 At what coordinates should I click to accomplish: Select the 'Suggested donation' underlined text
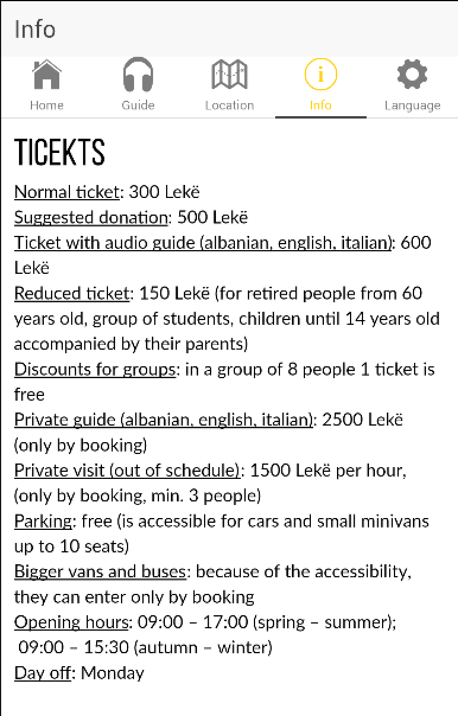(x=91, y=218)
